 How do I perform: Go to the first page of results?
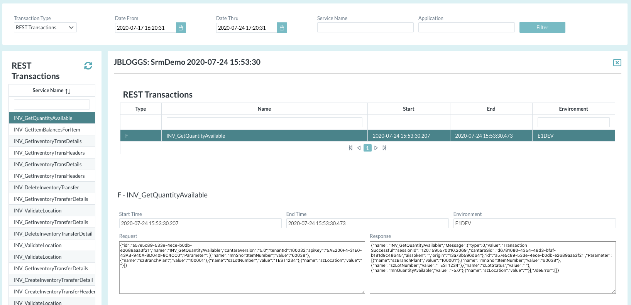click(x=350, y=148)
